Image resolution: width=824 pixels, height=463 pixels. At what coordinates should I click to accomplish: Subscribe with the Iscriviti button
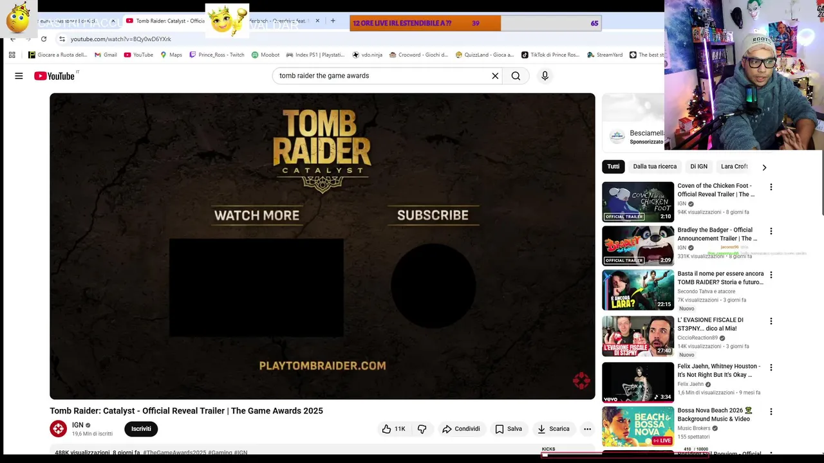coord(141,429)
